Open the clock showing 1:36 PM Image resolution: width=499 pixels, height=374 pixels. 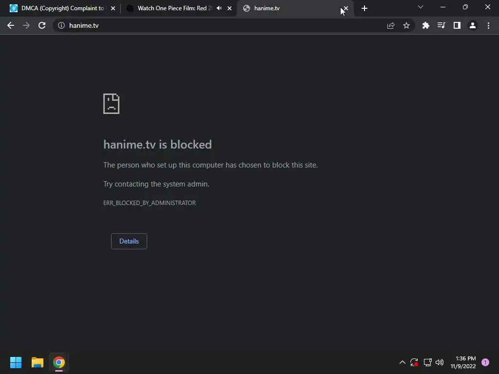[463, 362]
